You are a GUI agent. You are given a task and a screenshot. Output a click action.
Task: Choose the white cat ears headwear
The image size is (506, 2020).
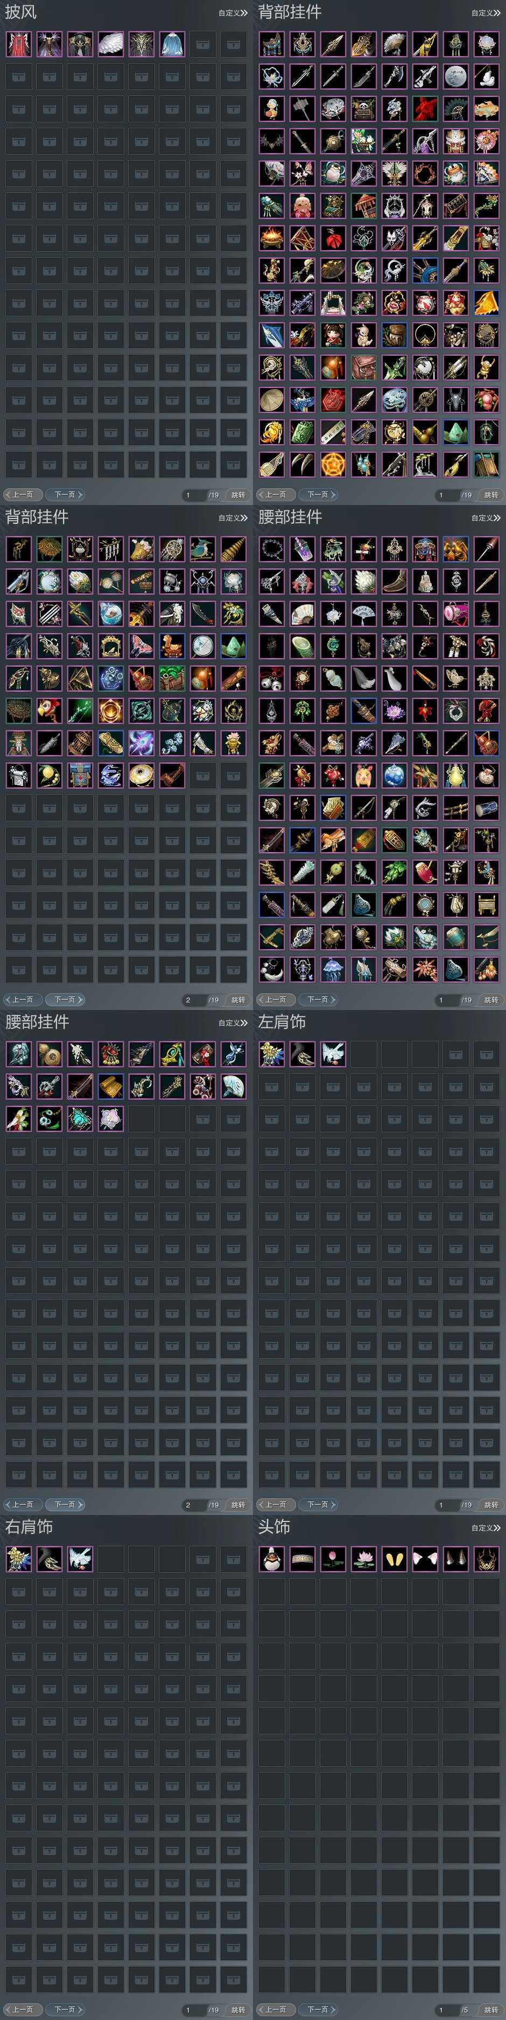(x=425, y=1558)
